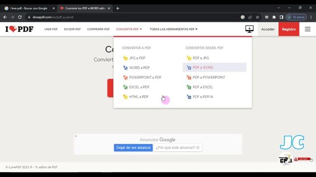Choose PDF a WORD option
Screen dimensions: 316x177
click(x=214, y=67)
